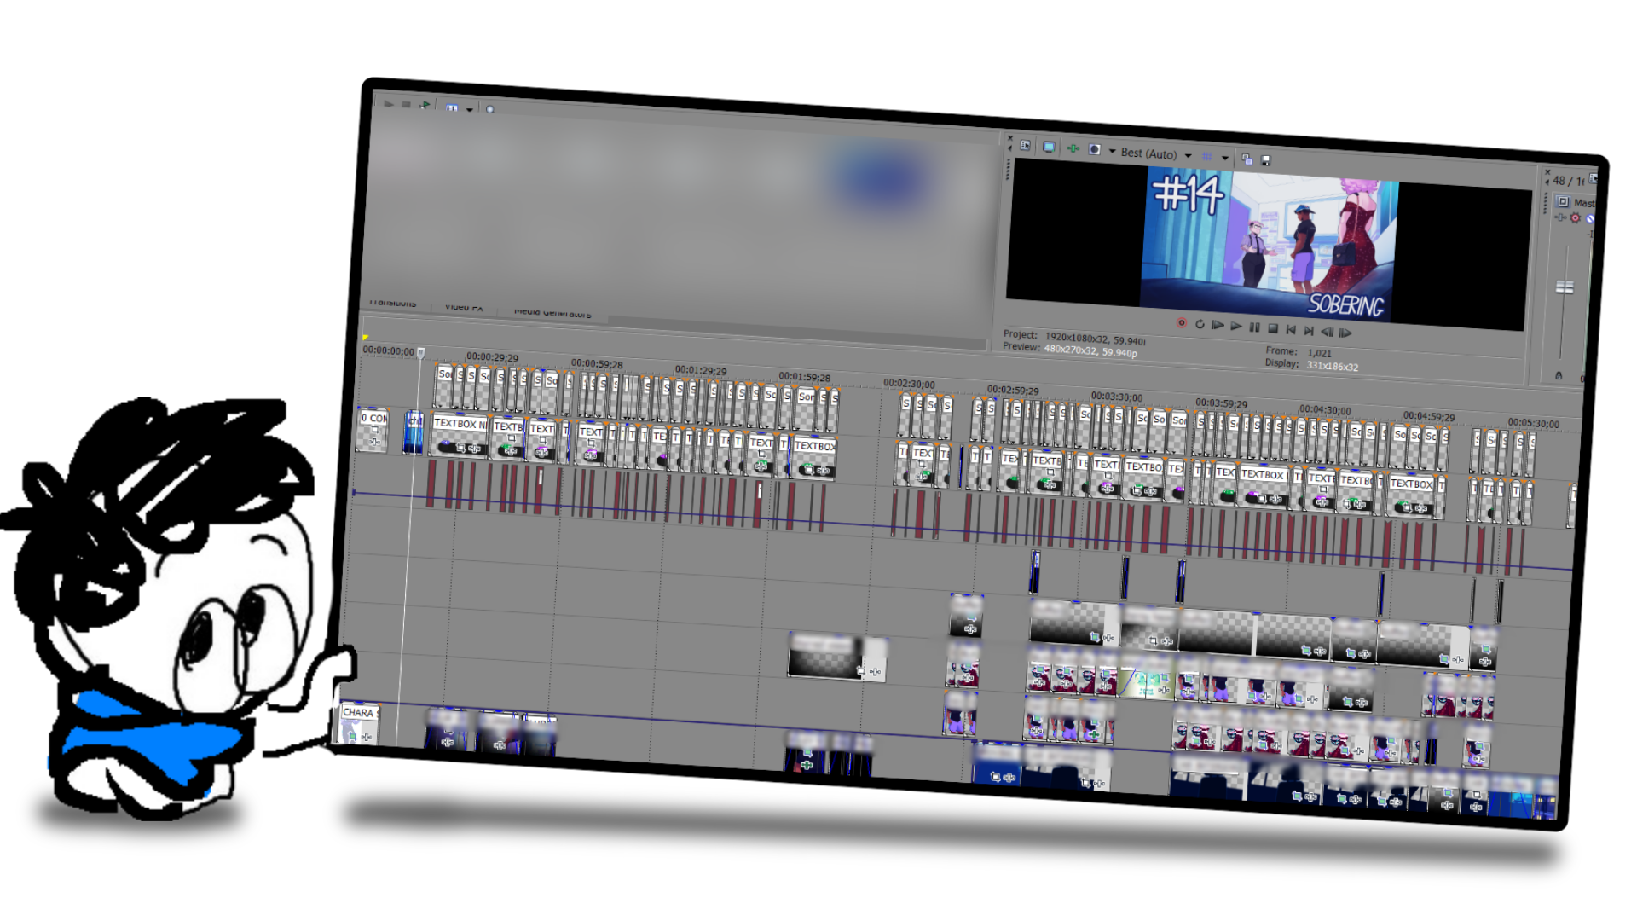The image size is (1637, 921).
Task: Switch to the Media Generators tab
Action: point(552,313)
